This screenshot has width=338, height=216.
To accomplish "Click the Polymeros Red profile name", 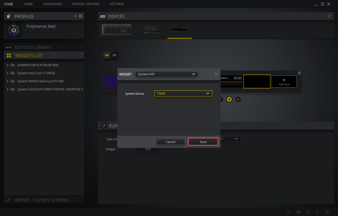I will pos(41,26).
